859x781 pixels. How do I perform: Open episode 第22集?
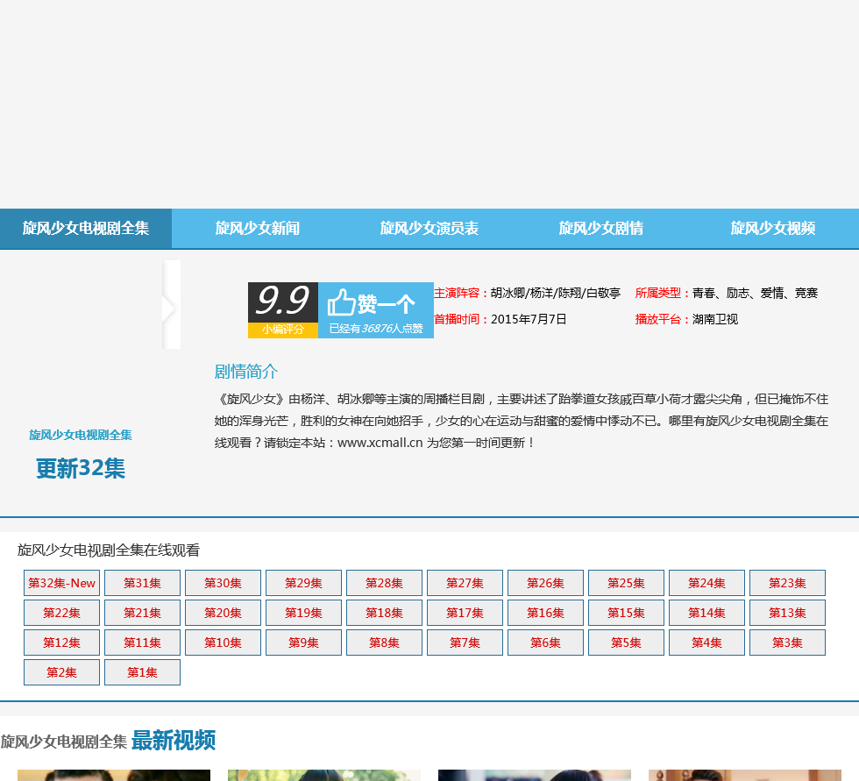coord(62,613)
